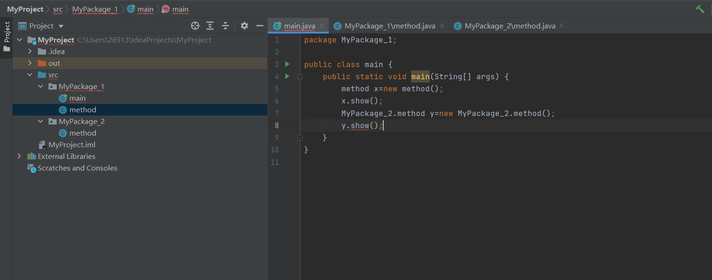The width and height of the screenshot is (712, 280).
Task: Click the highlighted main method name
Action: coord(420,76)
